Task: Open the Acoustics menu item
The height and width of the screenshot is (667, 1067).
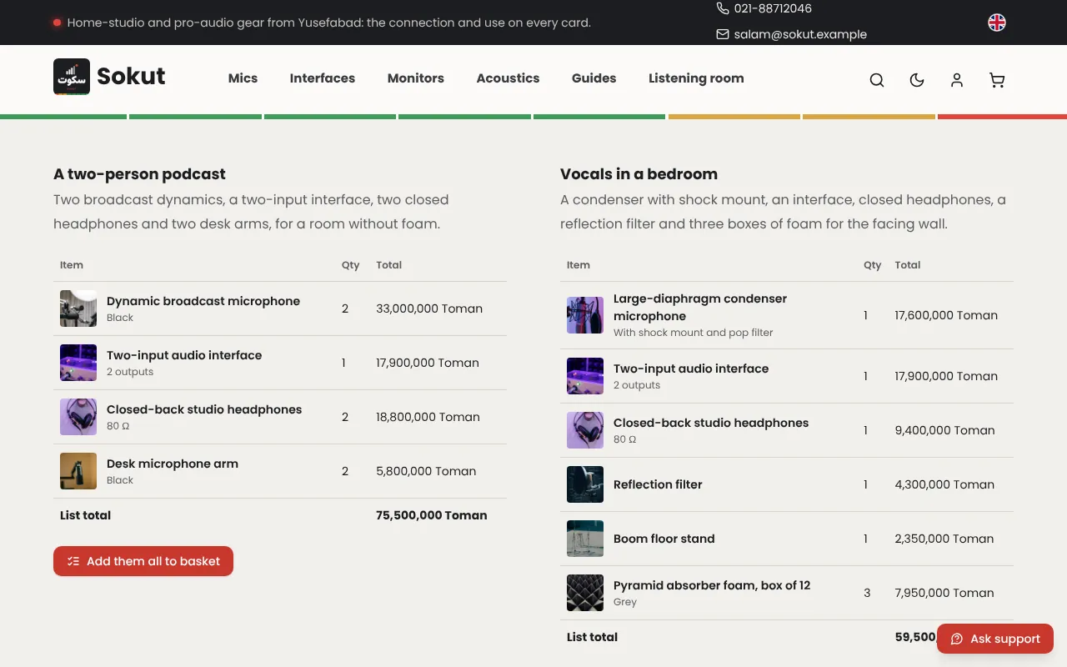Action: coord(508,78)
